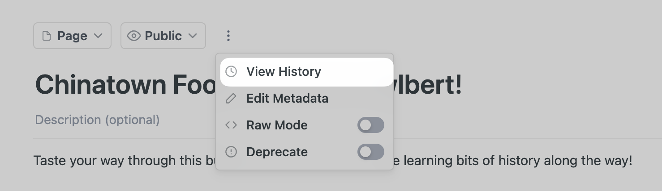Click the Public button label
662x191 pixels.
tap(163, 36)
